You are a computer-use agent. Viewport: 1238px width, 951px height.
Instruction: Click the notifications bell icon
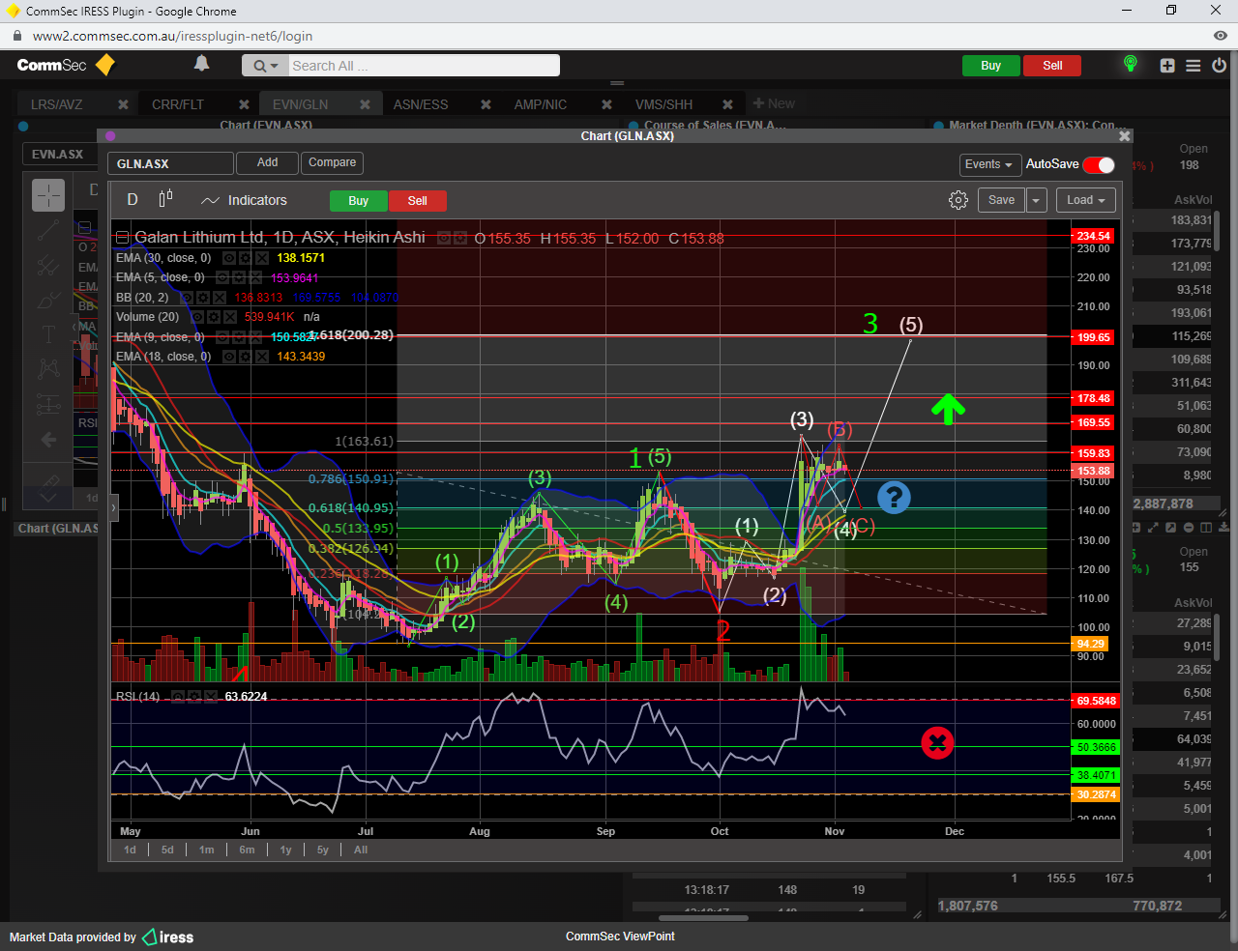coord(201,64)
